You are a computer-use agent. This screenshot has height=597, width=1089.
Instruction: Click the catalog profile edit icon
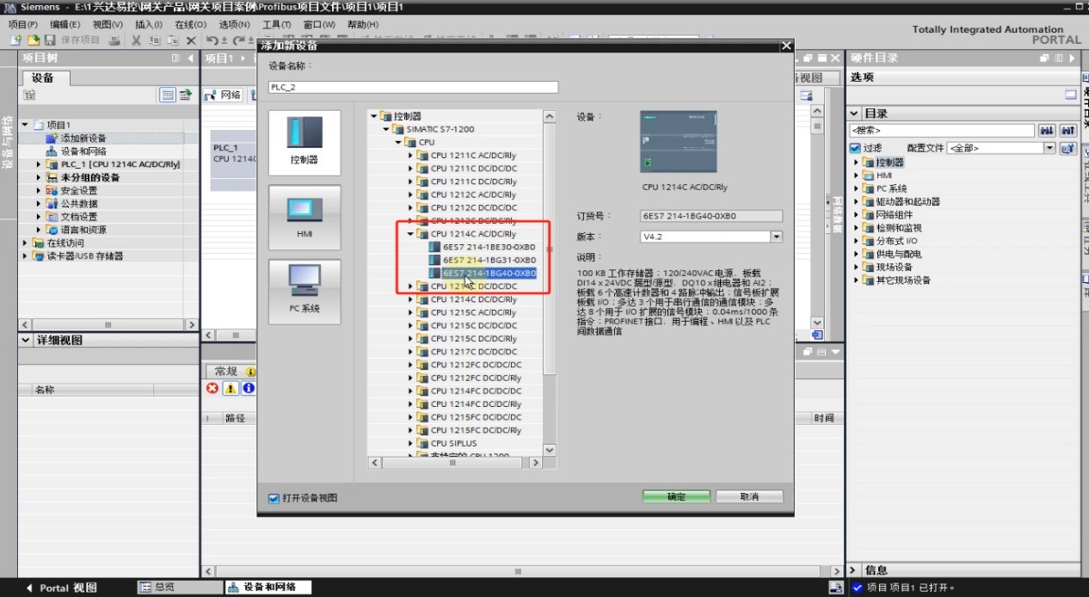pyautogui.click(x=1067, y=148)
